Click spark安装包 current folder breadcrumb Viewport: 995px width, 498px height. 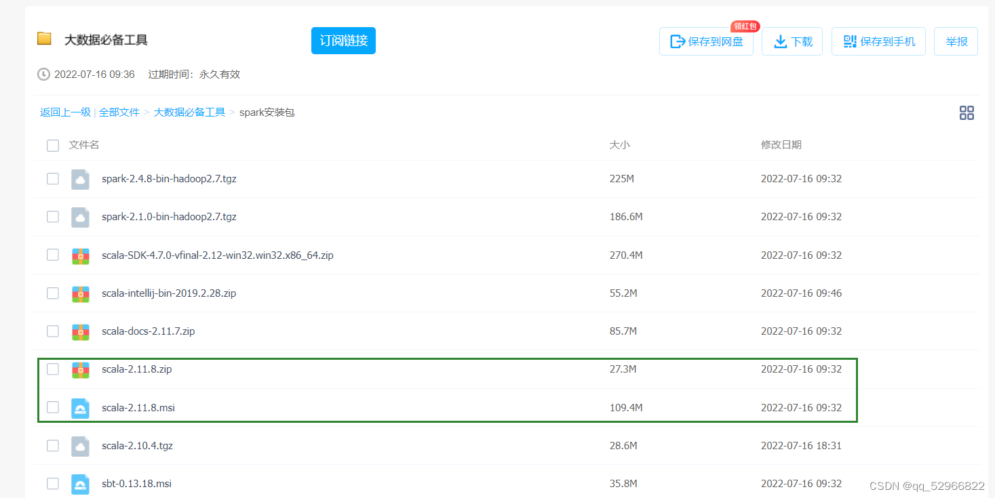(267, 112)
